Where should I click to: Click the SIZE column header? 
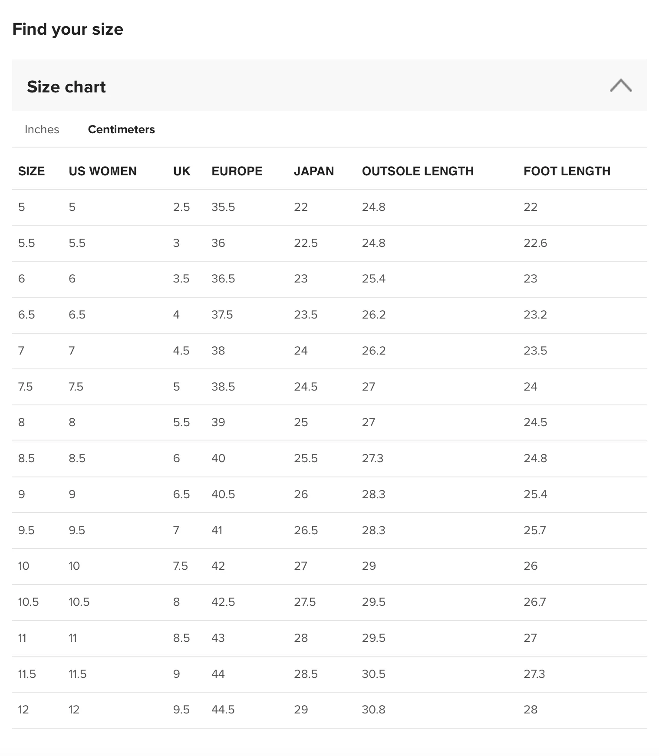pos(31,171)
